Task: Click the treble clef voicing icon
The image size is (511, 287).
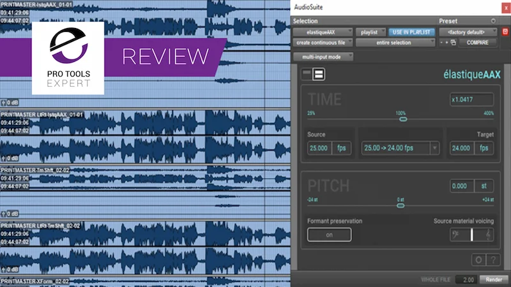Action: tap(488, 235)
